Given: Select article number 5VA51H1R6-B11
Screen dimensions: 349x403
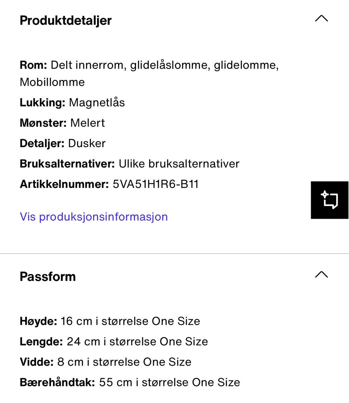Looking at the screenshot, I should tap(156, 184).
